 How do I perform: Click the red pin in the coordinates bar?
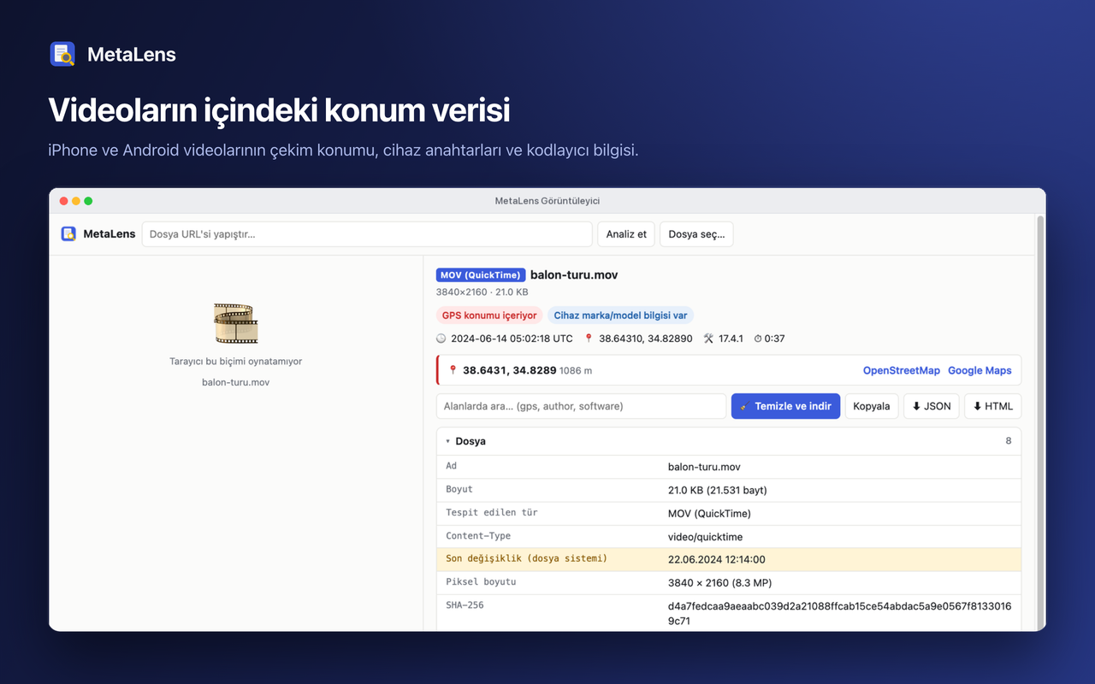(x=453, y=370)
